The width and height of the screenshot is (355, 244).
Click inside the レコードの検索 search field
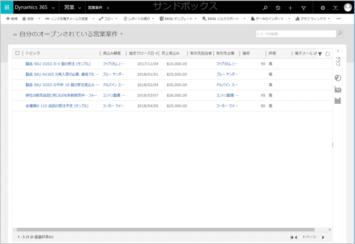click(x=296, y=34)
